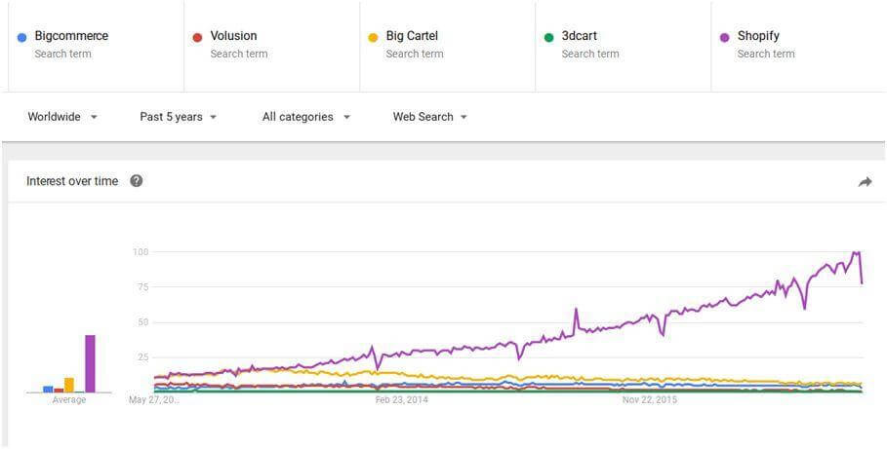Screen dimensions: 887x449
Task: Expand the Web Search type dropdown
Action: pyautogui.click(x=430, y=117)
